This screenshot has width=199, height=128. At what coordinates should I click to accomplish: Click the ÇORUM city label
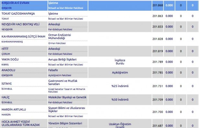[x=6, y=54]
